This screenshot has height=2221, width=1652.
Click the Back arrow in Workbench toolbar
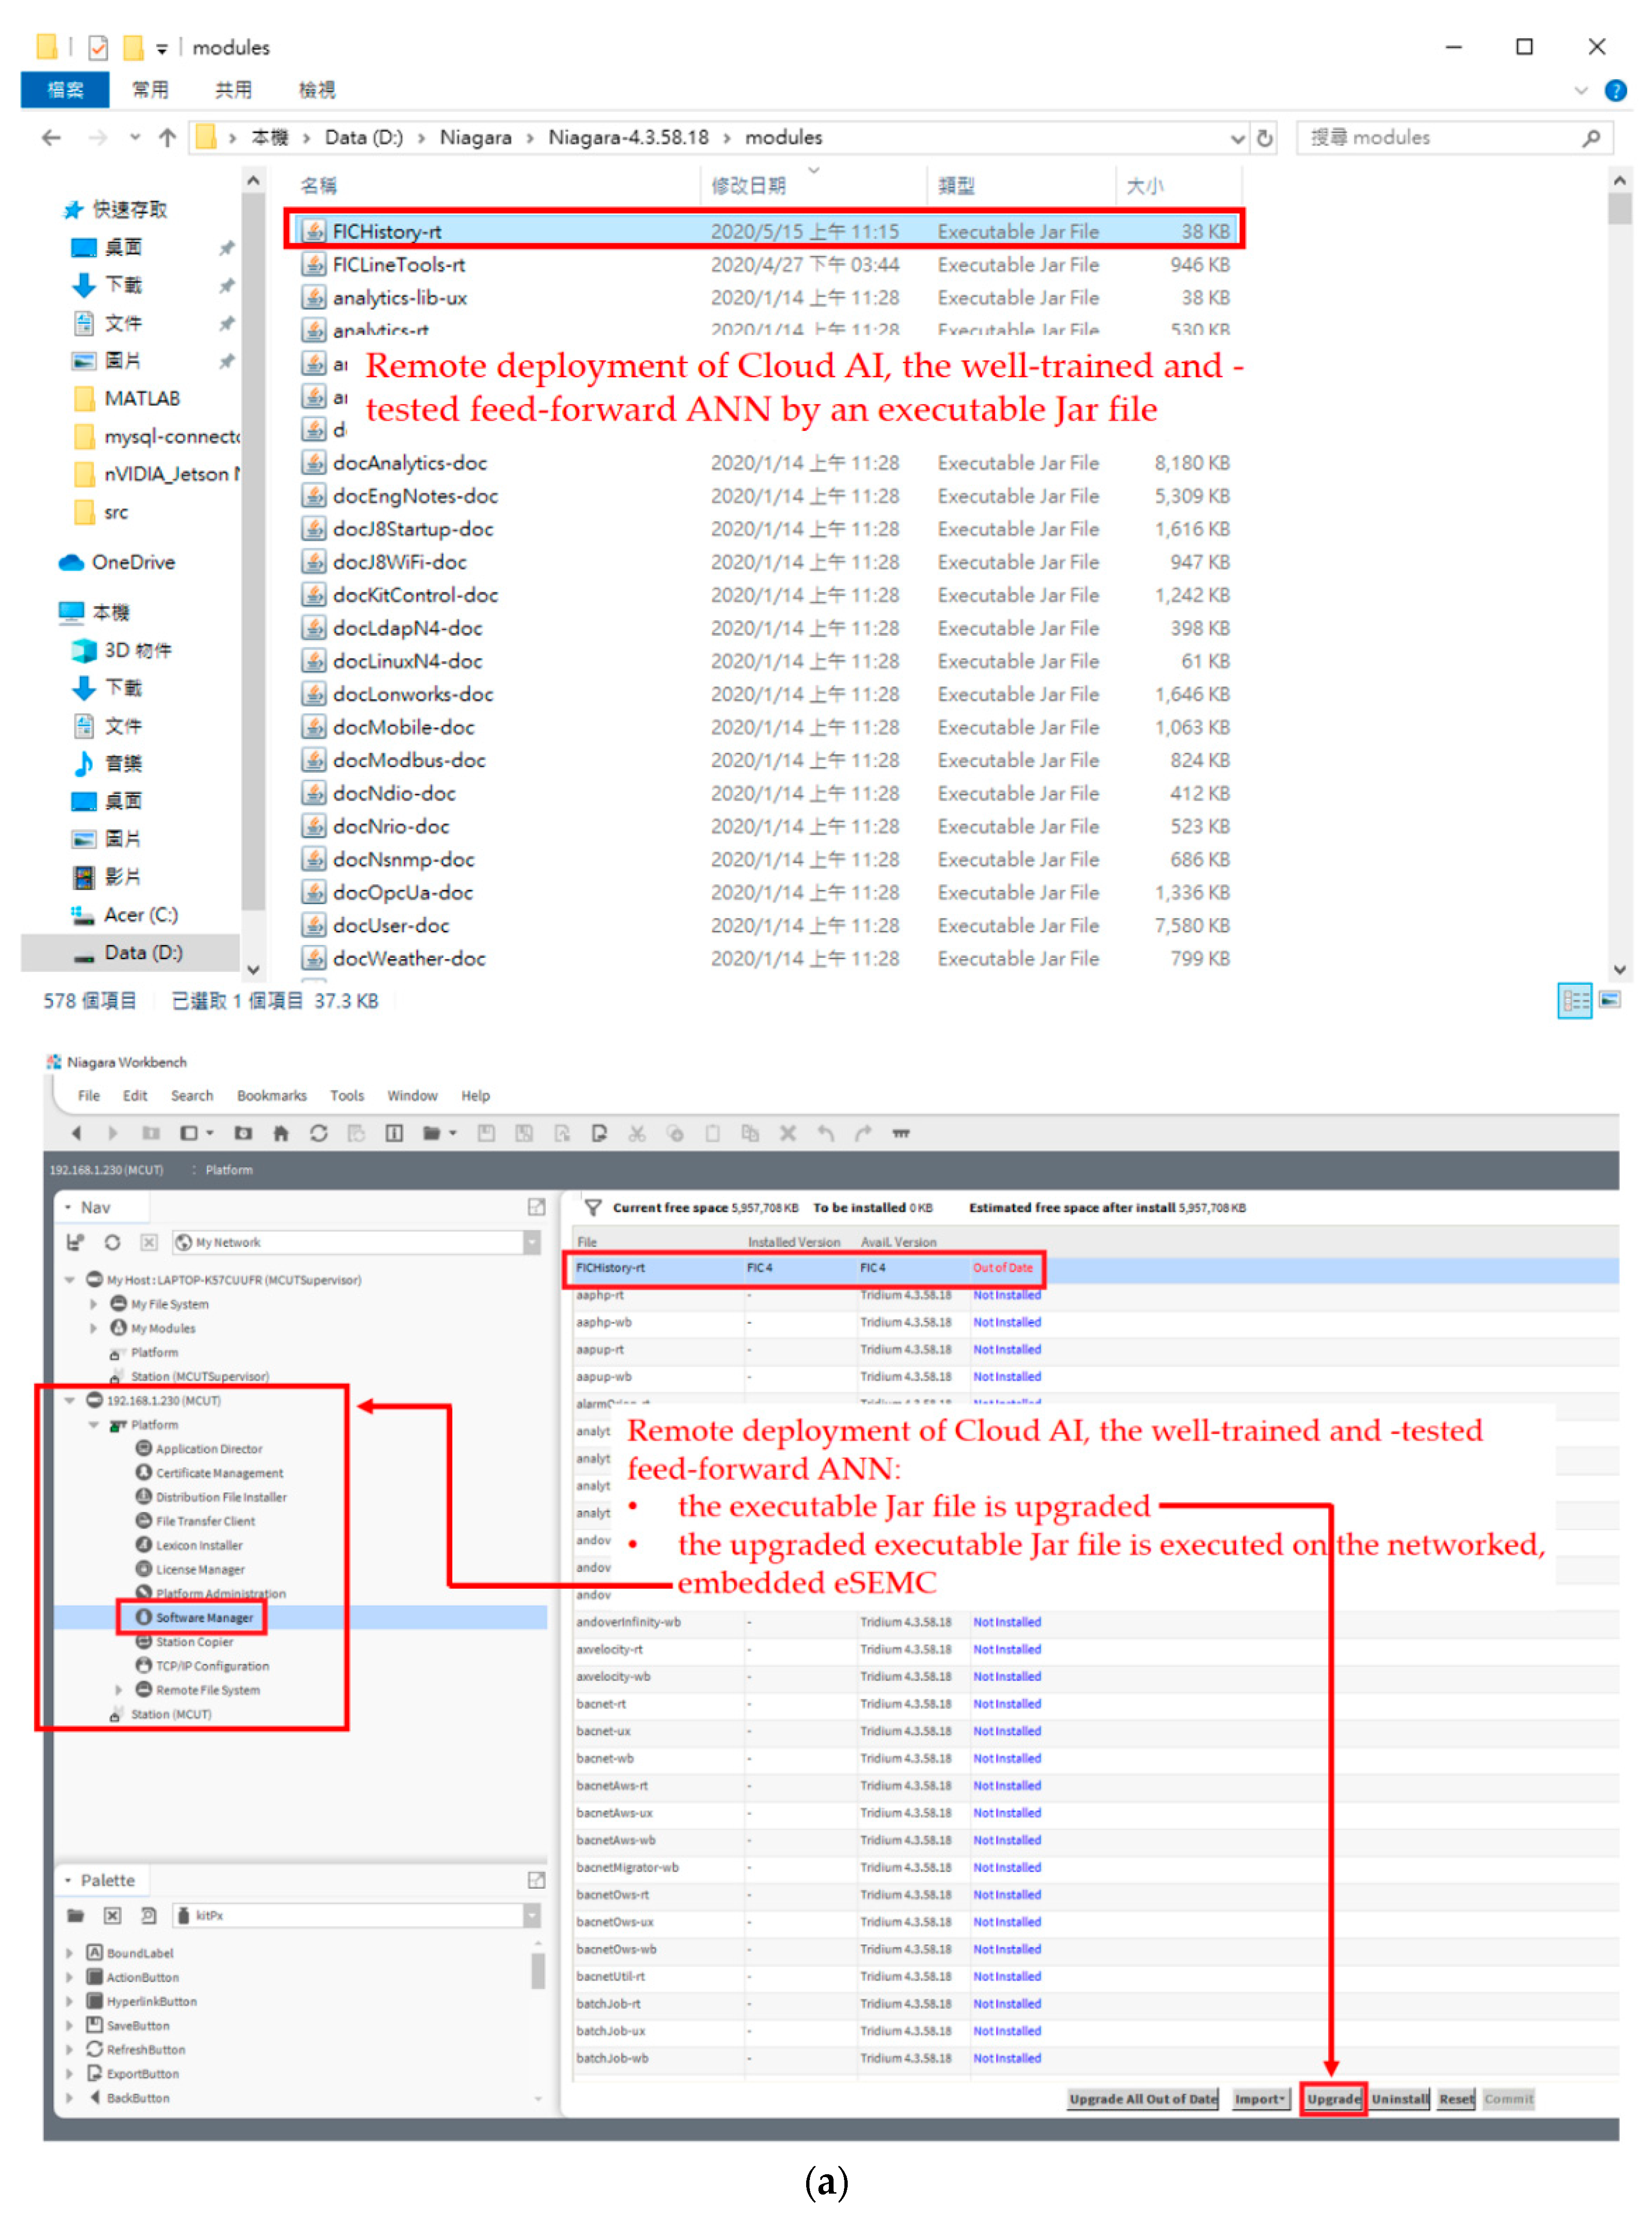76,1133
